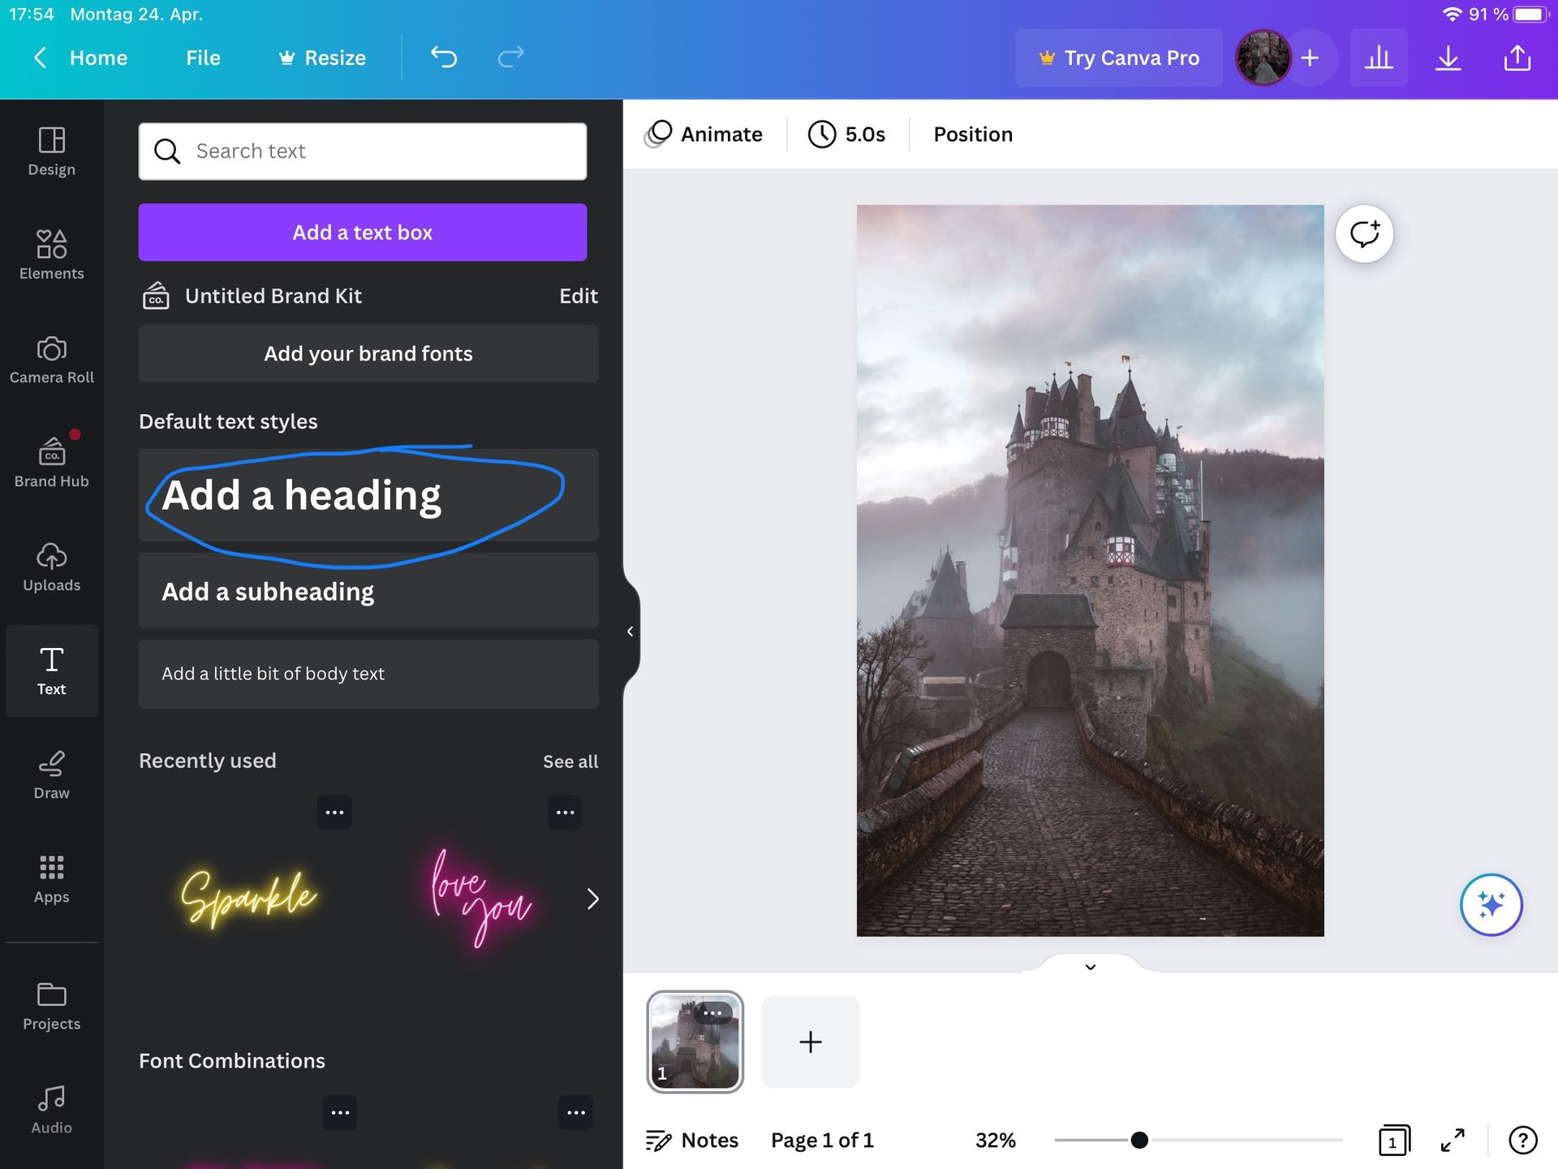The image size is (1558, 1169).
Task: Share the design via share icon
Action: [1517, 58]
